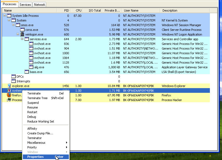Click the winlogon.exe key icon
Image resolution: width=222 pixels, height=160 pixels.
tap(22, 34)
